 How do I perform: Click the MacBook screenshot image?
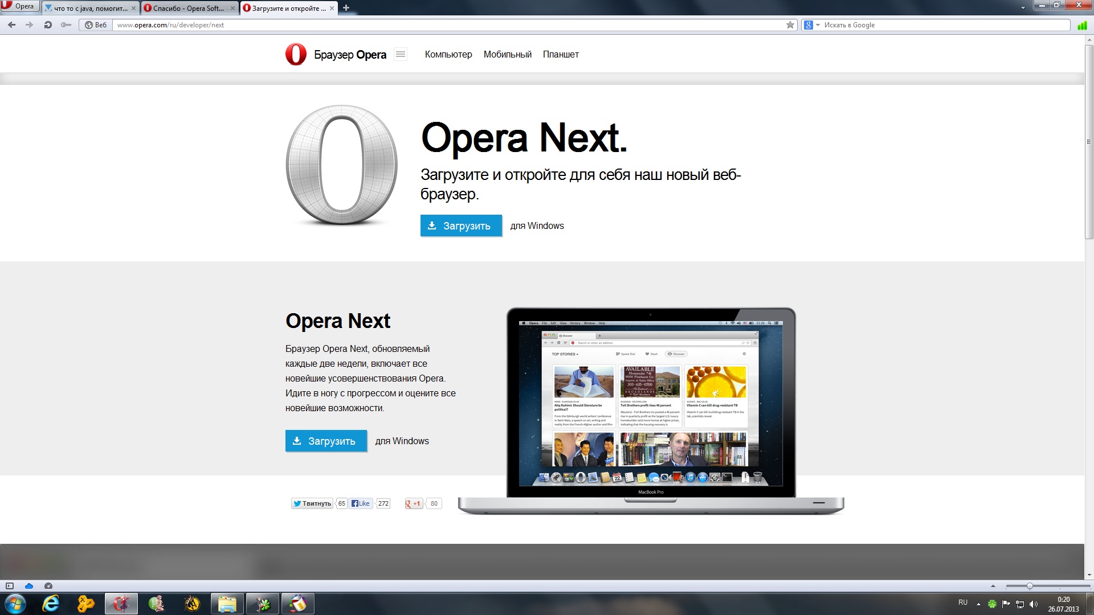(651, 411)
